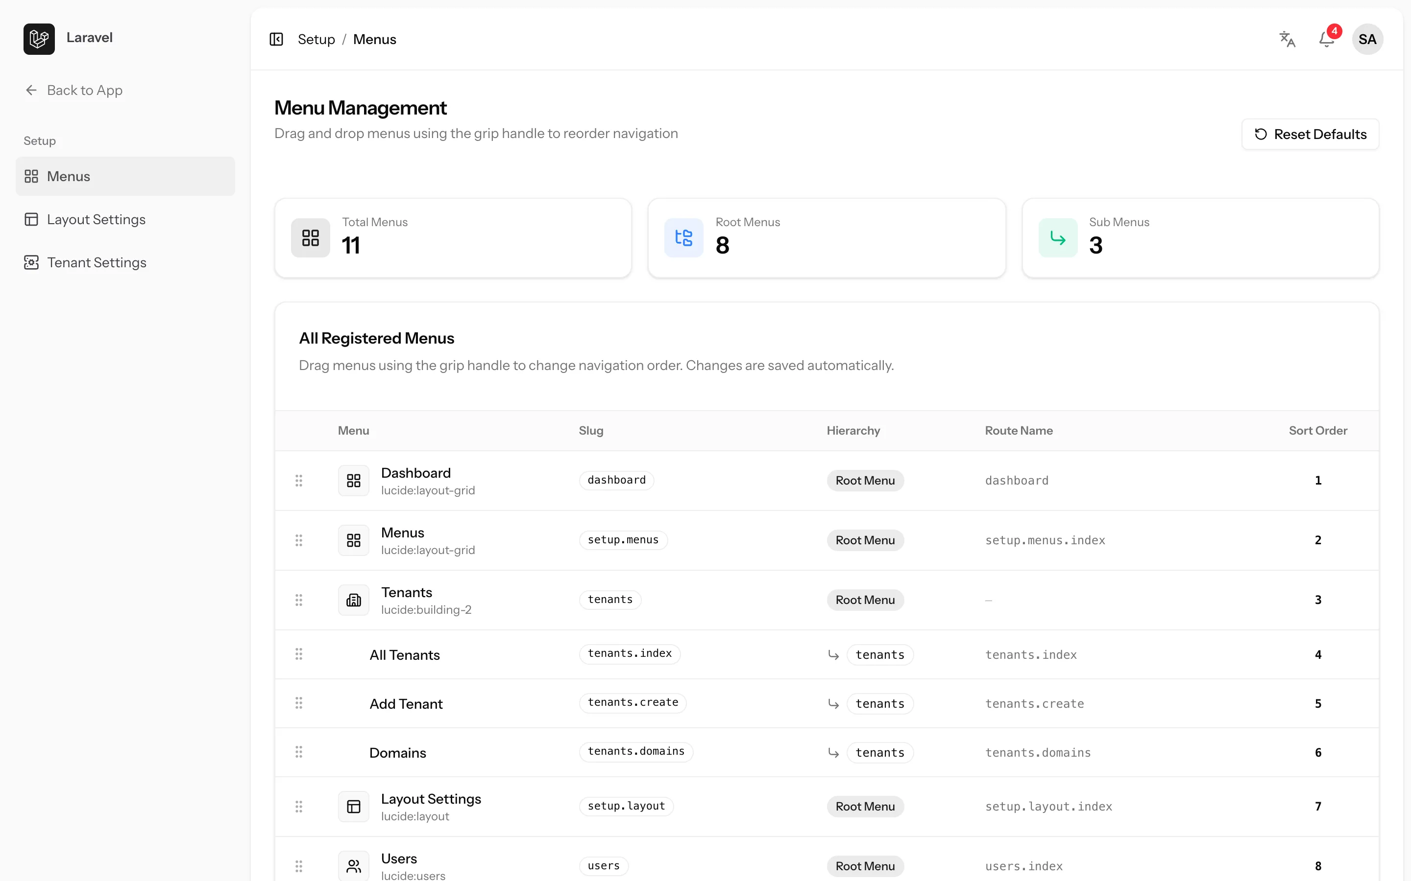1411x881 pixels.
Task: Grab the Dashboard row grip handle
Action: (x=299, y=480)
